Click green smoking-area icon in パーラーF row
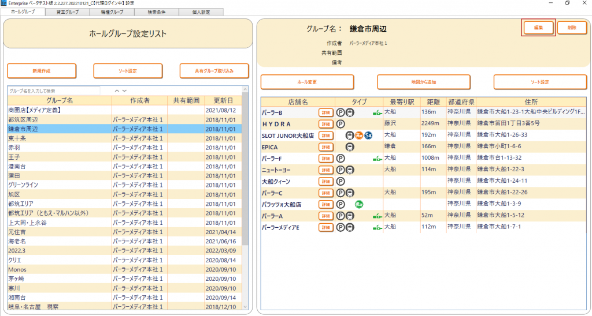This screenshot has height=316, width=592. point(377,159)
